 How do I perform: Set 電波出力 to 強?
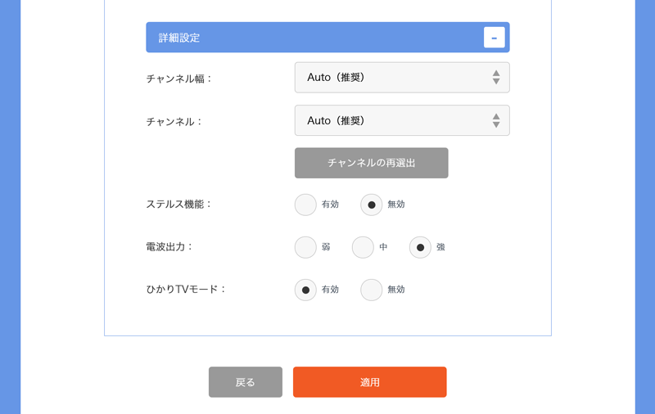point(420,247)
